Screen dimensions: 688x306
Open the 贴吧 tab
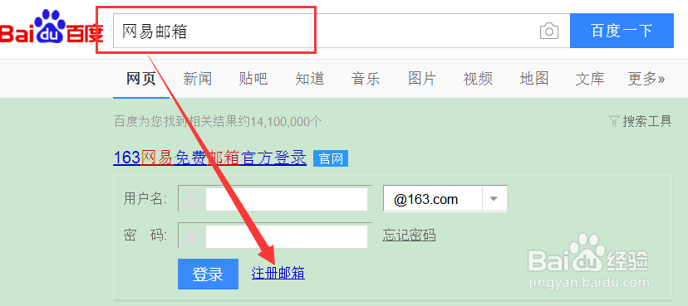[x=253, y=79]
